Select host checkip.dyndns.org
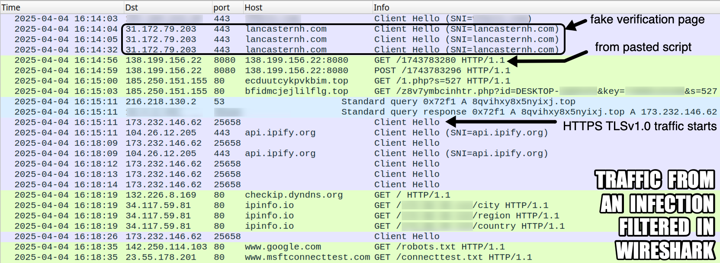 point(294,195)
